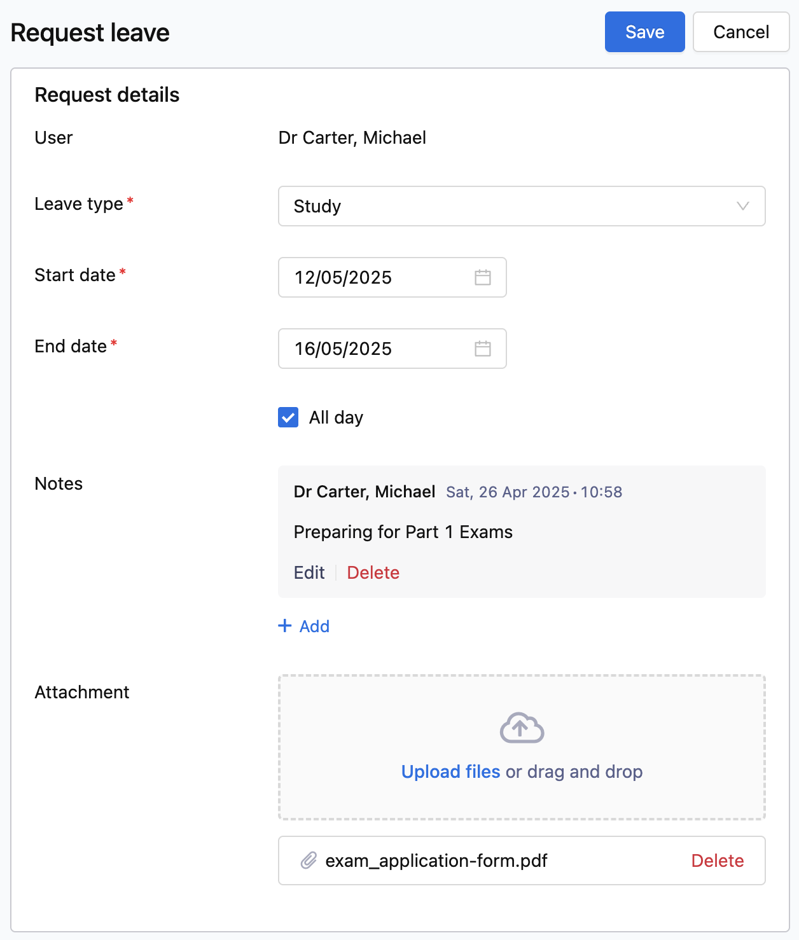Uncheck the All day checkbox
The image size is (799, 940).
(288, 417)
